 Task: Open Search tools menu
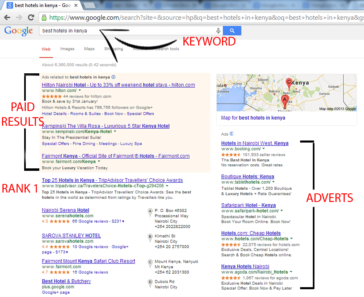[167, 49]
